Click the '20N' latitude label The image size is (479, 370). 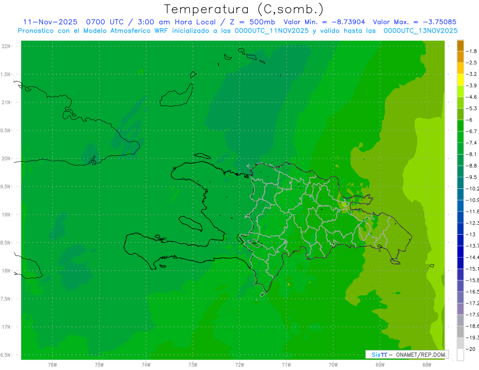coord(6,158)
